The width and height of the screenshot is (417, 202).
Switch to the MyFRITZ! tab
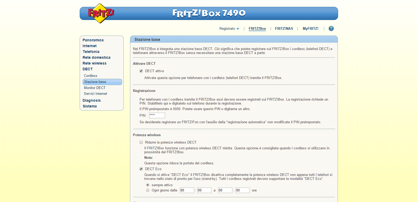pyautogui.click(x=310, y=28)
